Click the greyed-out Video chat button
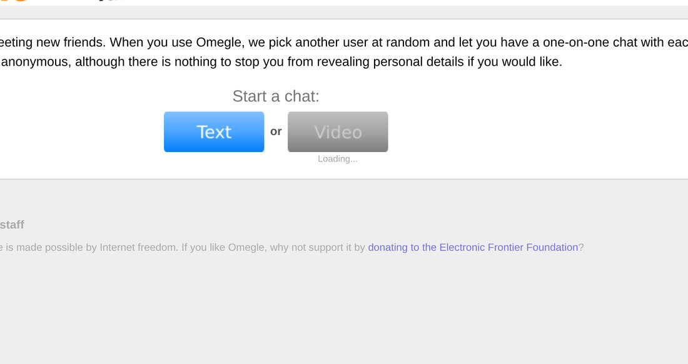Image resolution: width=688 pixels, height=364 pixels. pos(337,131)
